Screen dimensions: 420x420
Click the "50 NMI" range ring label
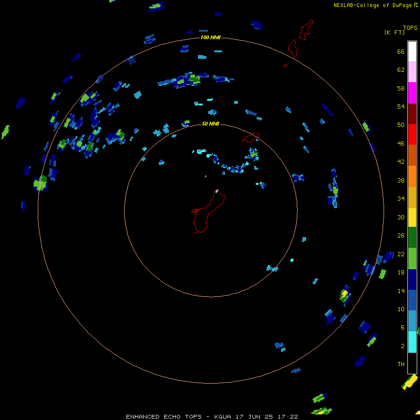click(x=210, y=124)
